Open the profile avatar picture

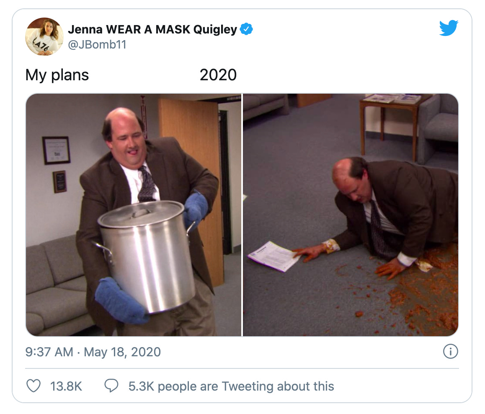click(44, 36)
